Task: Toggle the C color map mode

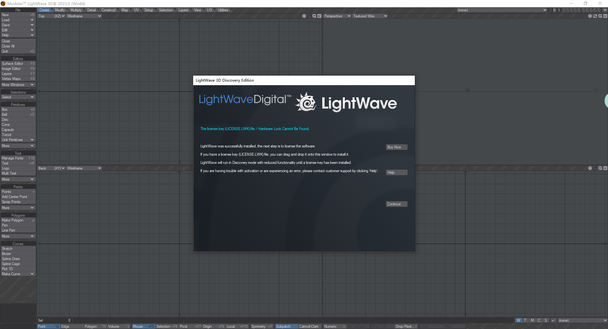Action: click(x=539, y=320)
